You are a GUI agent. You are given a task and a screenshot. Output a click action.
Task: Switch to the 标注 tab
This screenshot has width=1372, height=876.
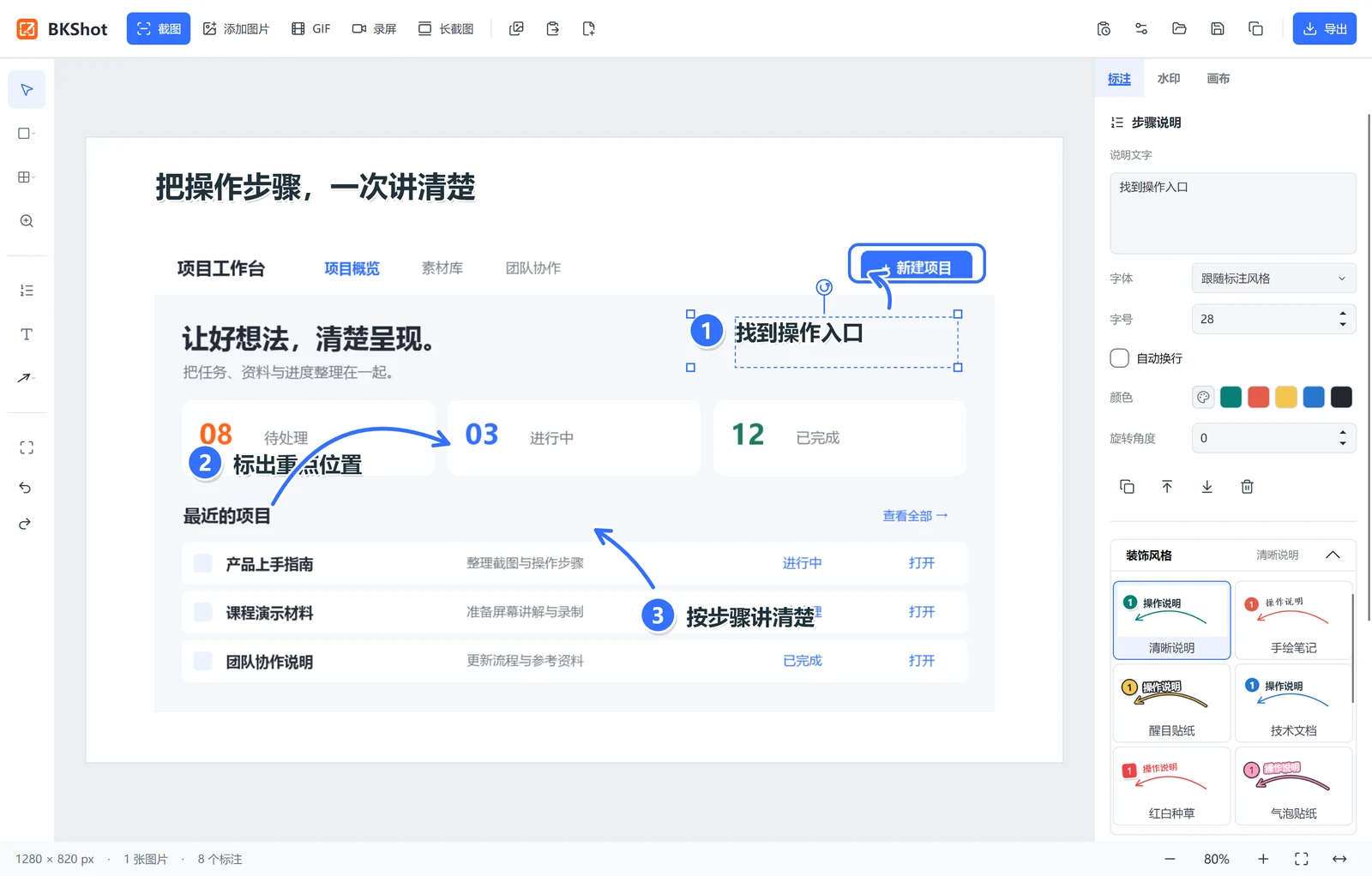pyautogui.click(x=1119, y=79)
